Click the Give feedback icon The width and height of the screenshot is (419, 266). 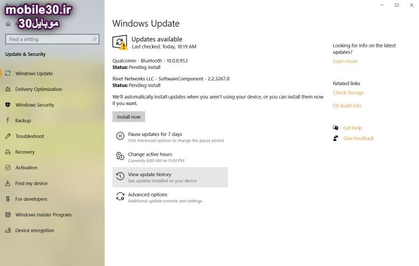click(335, 138)
